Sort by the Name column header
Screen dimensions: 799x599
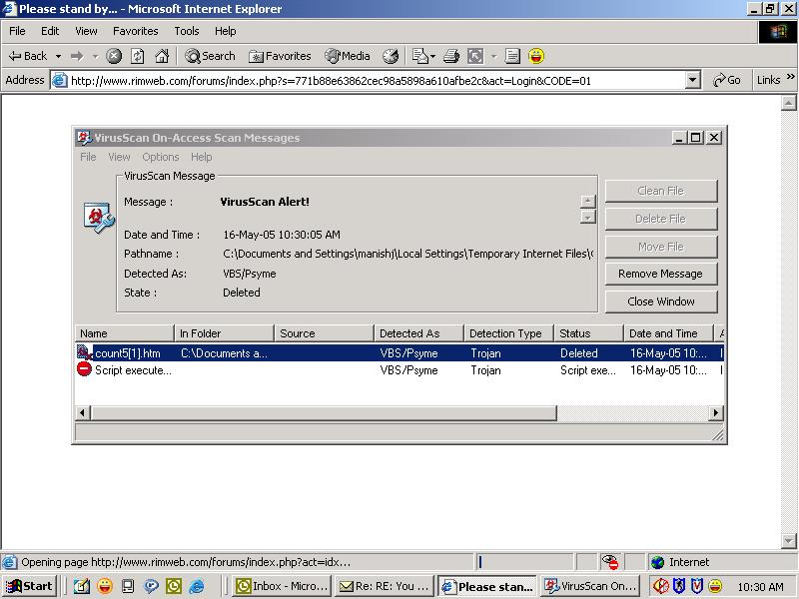[124, 333]
